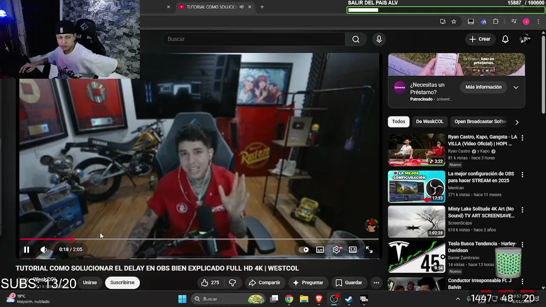Open the Crear menu button
Viewport: 546px width, 307px height.
tap(480, 39)
